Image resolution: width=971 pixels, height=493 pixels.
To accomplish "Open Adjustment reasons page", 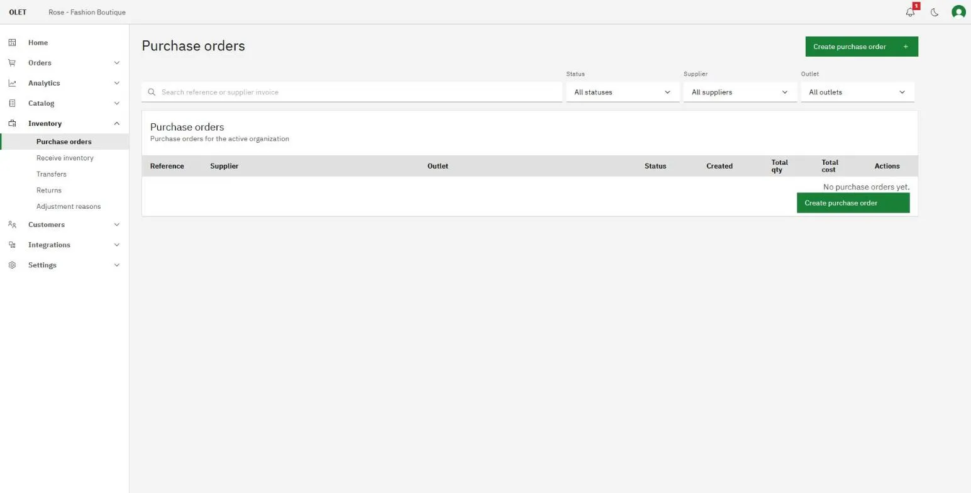I will coord(65,206).
